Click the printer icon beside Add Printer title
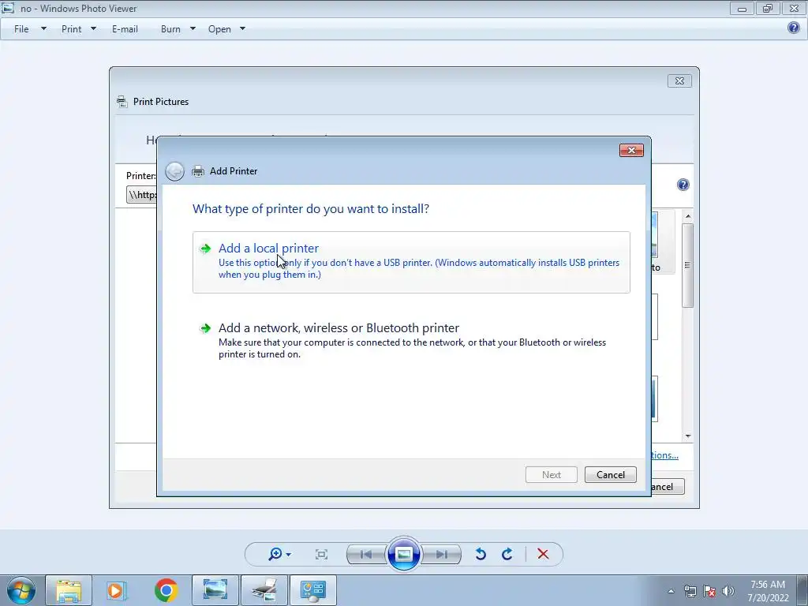 click(x=198, y=171)
